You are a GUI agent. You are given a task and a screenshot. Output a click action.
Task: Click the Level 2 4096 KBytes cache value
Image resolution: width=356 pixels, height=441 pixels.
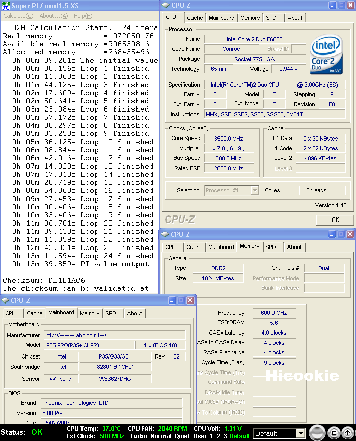(320, 158)
